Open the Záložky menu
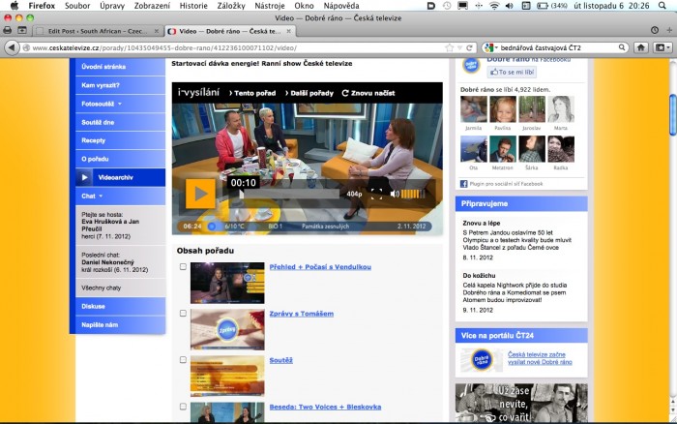The width and height of the screenshot is (677, 424). 231,6
